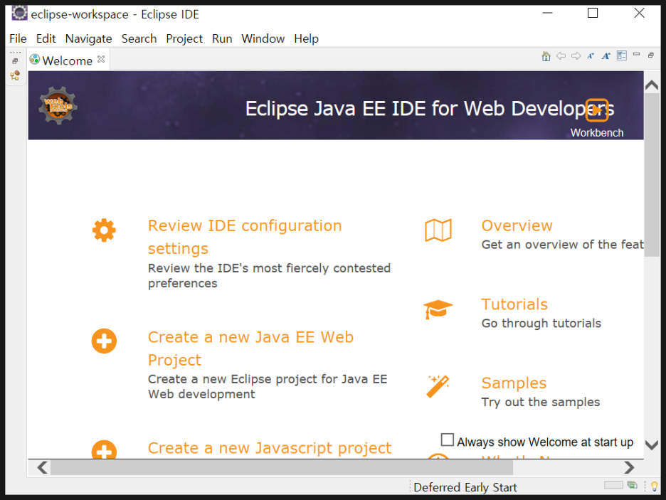Click 'Create a new Eclipse project for Java EE' text
The width and height of the screenshot is (666, 500).
tap(268, 379)
